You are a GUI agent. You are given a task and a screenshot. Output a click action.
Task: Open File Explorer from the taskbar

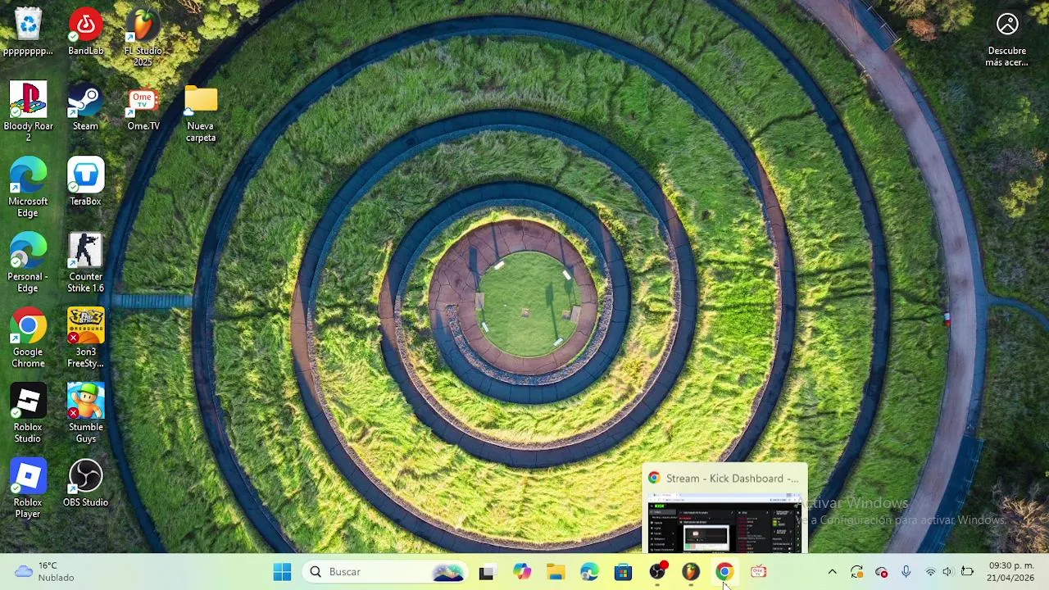click(556, 572)
